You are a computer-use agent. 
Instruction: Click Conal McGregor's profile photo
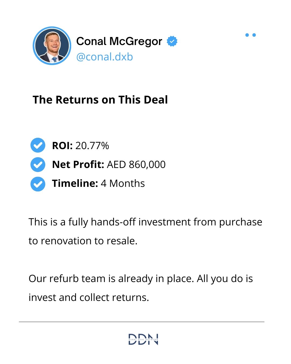coord(52,46)
